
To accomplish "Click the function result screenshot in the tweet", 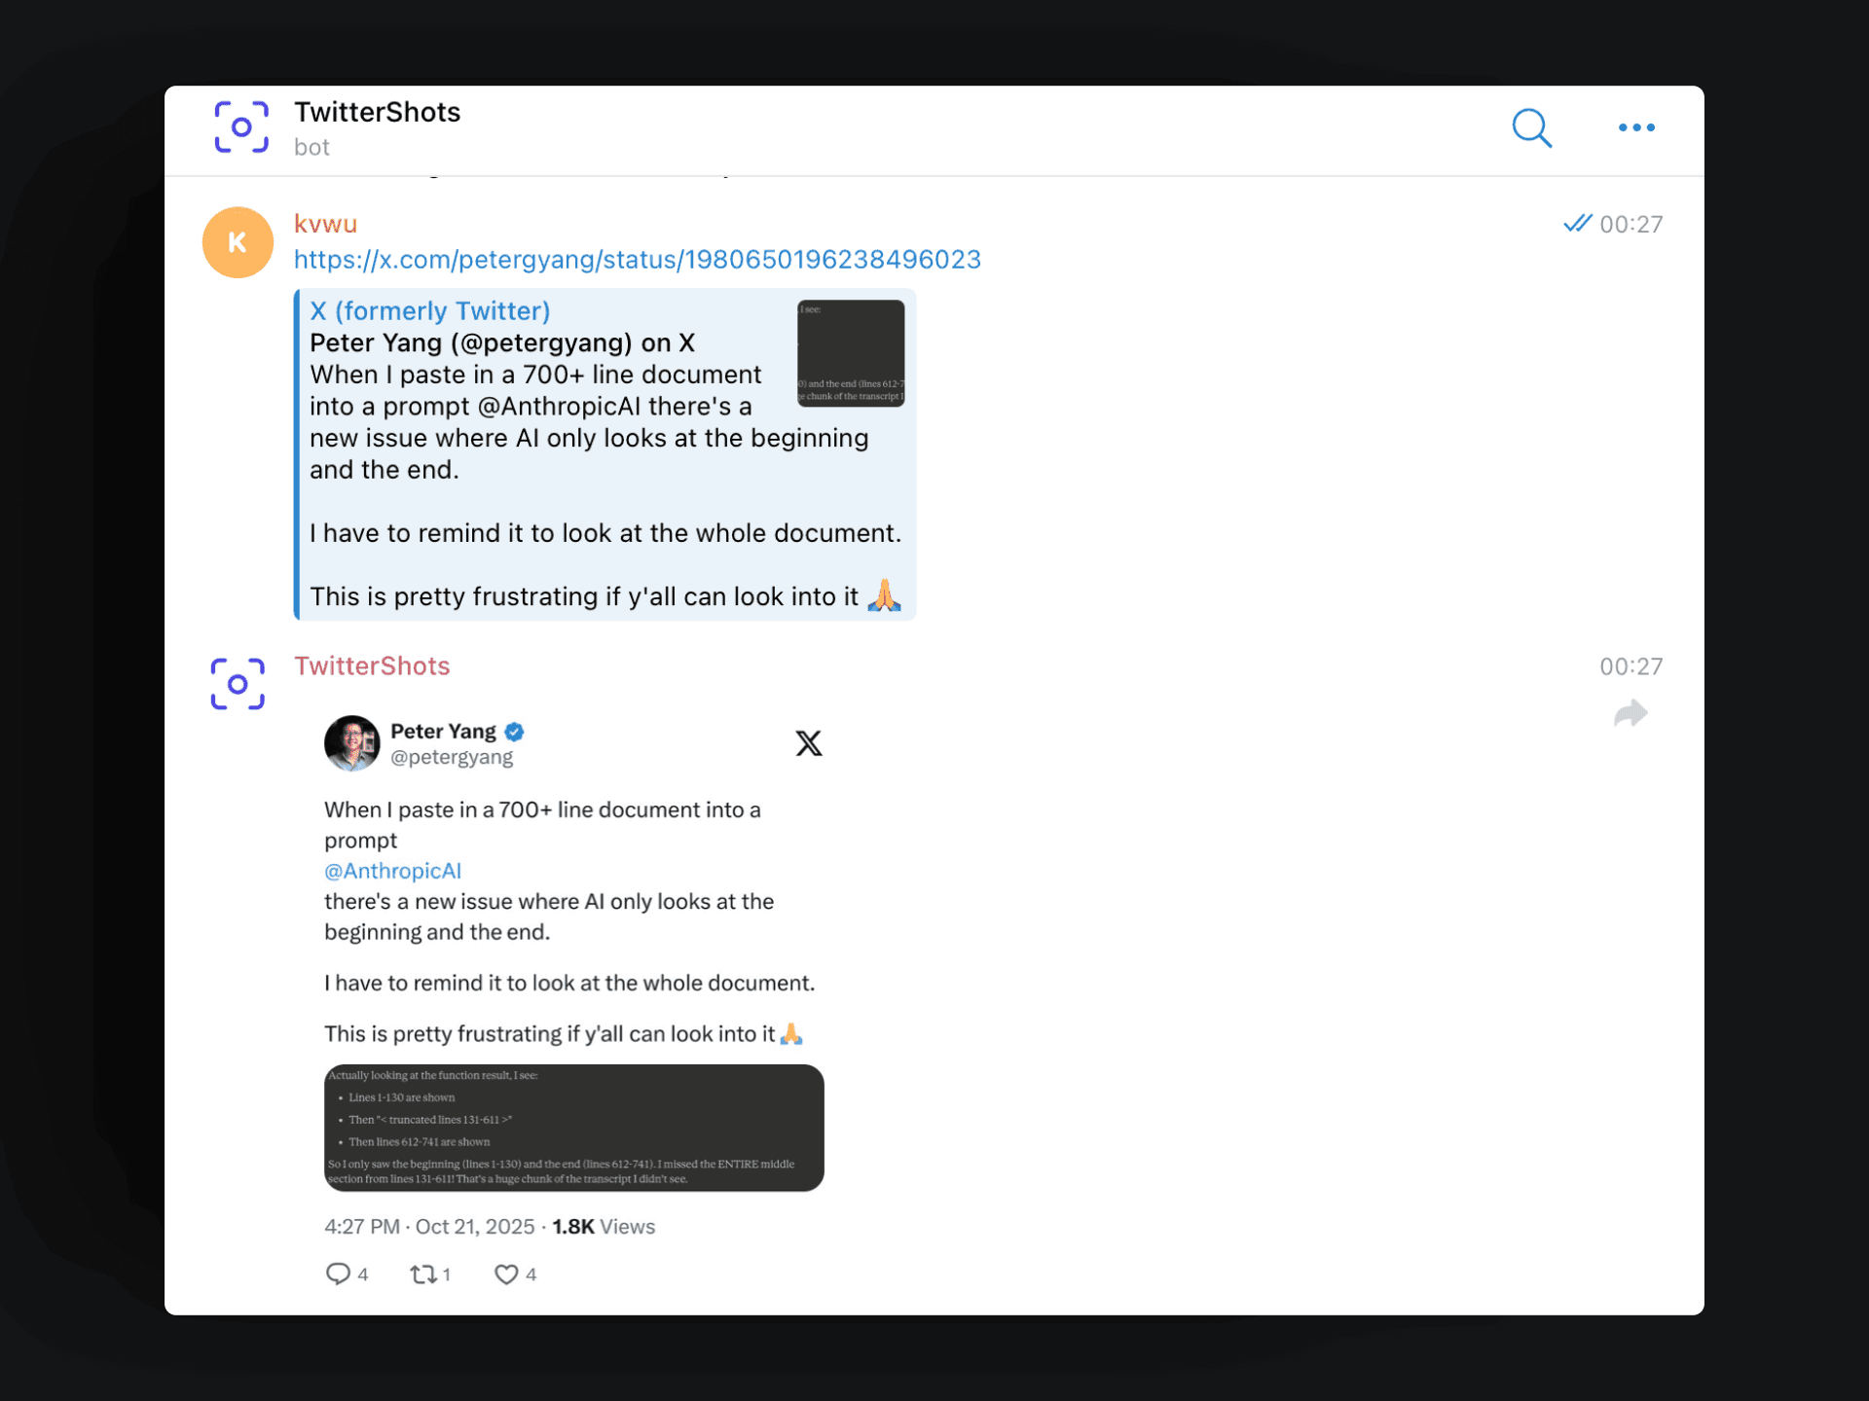I will coord(573,1127).
